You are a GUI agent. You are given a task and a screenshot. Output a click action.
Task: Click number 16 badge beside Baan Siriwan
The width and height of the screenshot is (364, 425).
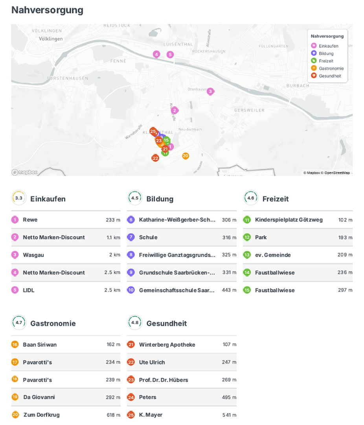point(15,344)
